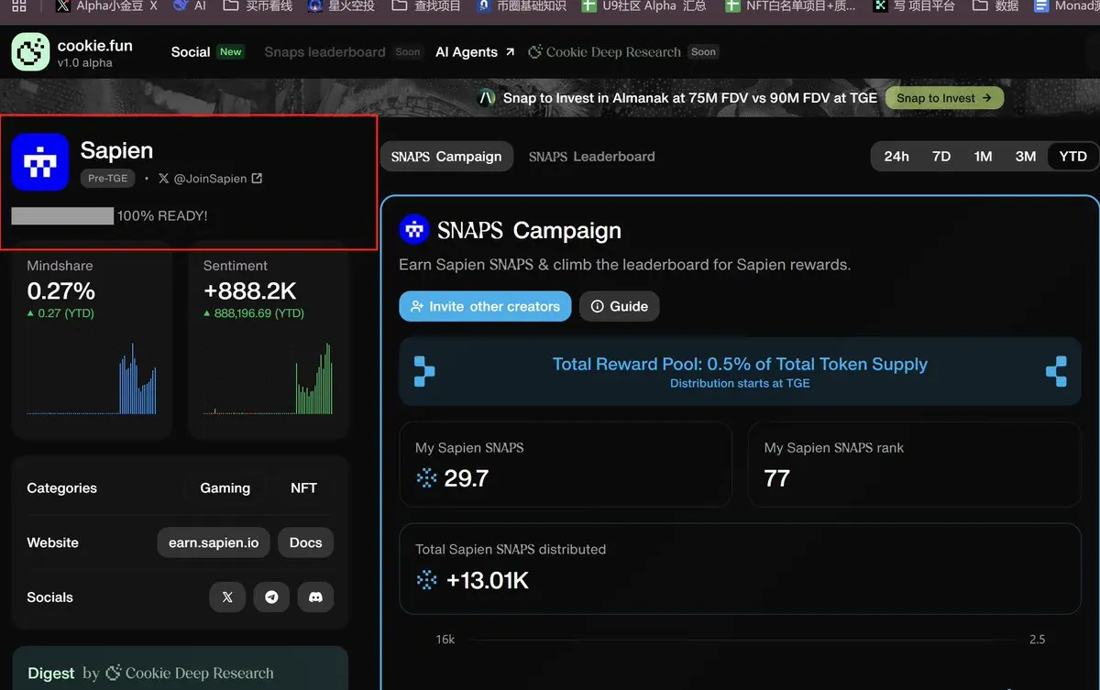The image size is (1100, 690).
Task: Open the 数据 bookmark folder
Action: coord(995,5)
